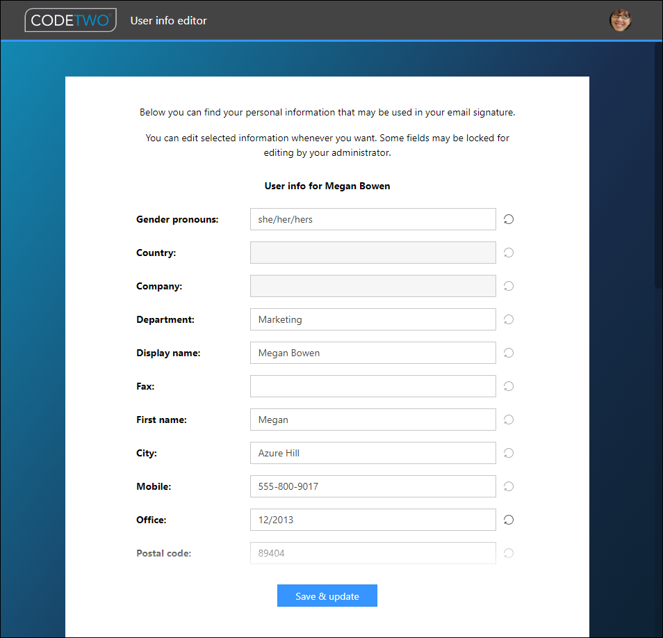Reset the City field value
This screenshot has width=663, height=638.
[x=508, y=453]
